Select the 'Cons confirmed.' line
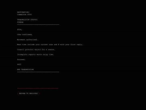This screenshot has height=110, width=146. point(25,34)
